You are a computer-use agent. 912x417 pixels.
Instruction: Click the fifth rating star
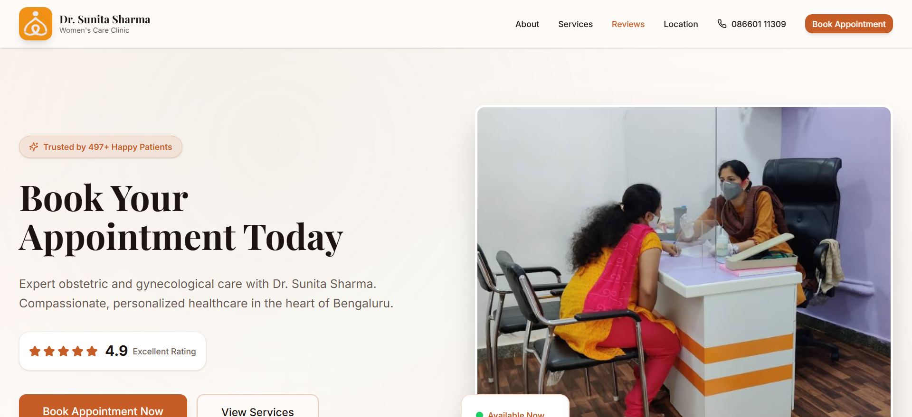[92, 351]
